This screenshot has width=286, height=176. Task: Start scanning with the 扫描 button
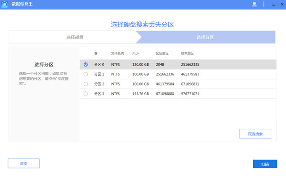coord(265,164)
